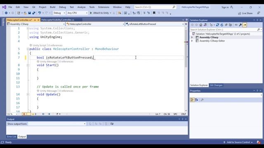Switch to HelecopterVisibilityController.cs tab

tap(58, 20)
